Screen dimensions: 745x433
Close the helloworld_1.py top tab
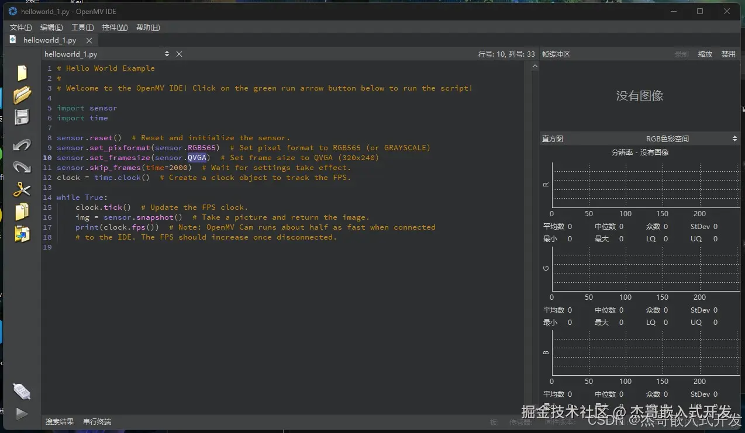pos(89,40)
